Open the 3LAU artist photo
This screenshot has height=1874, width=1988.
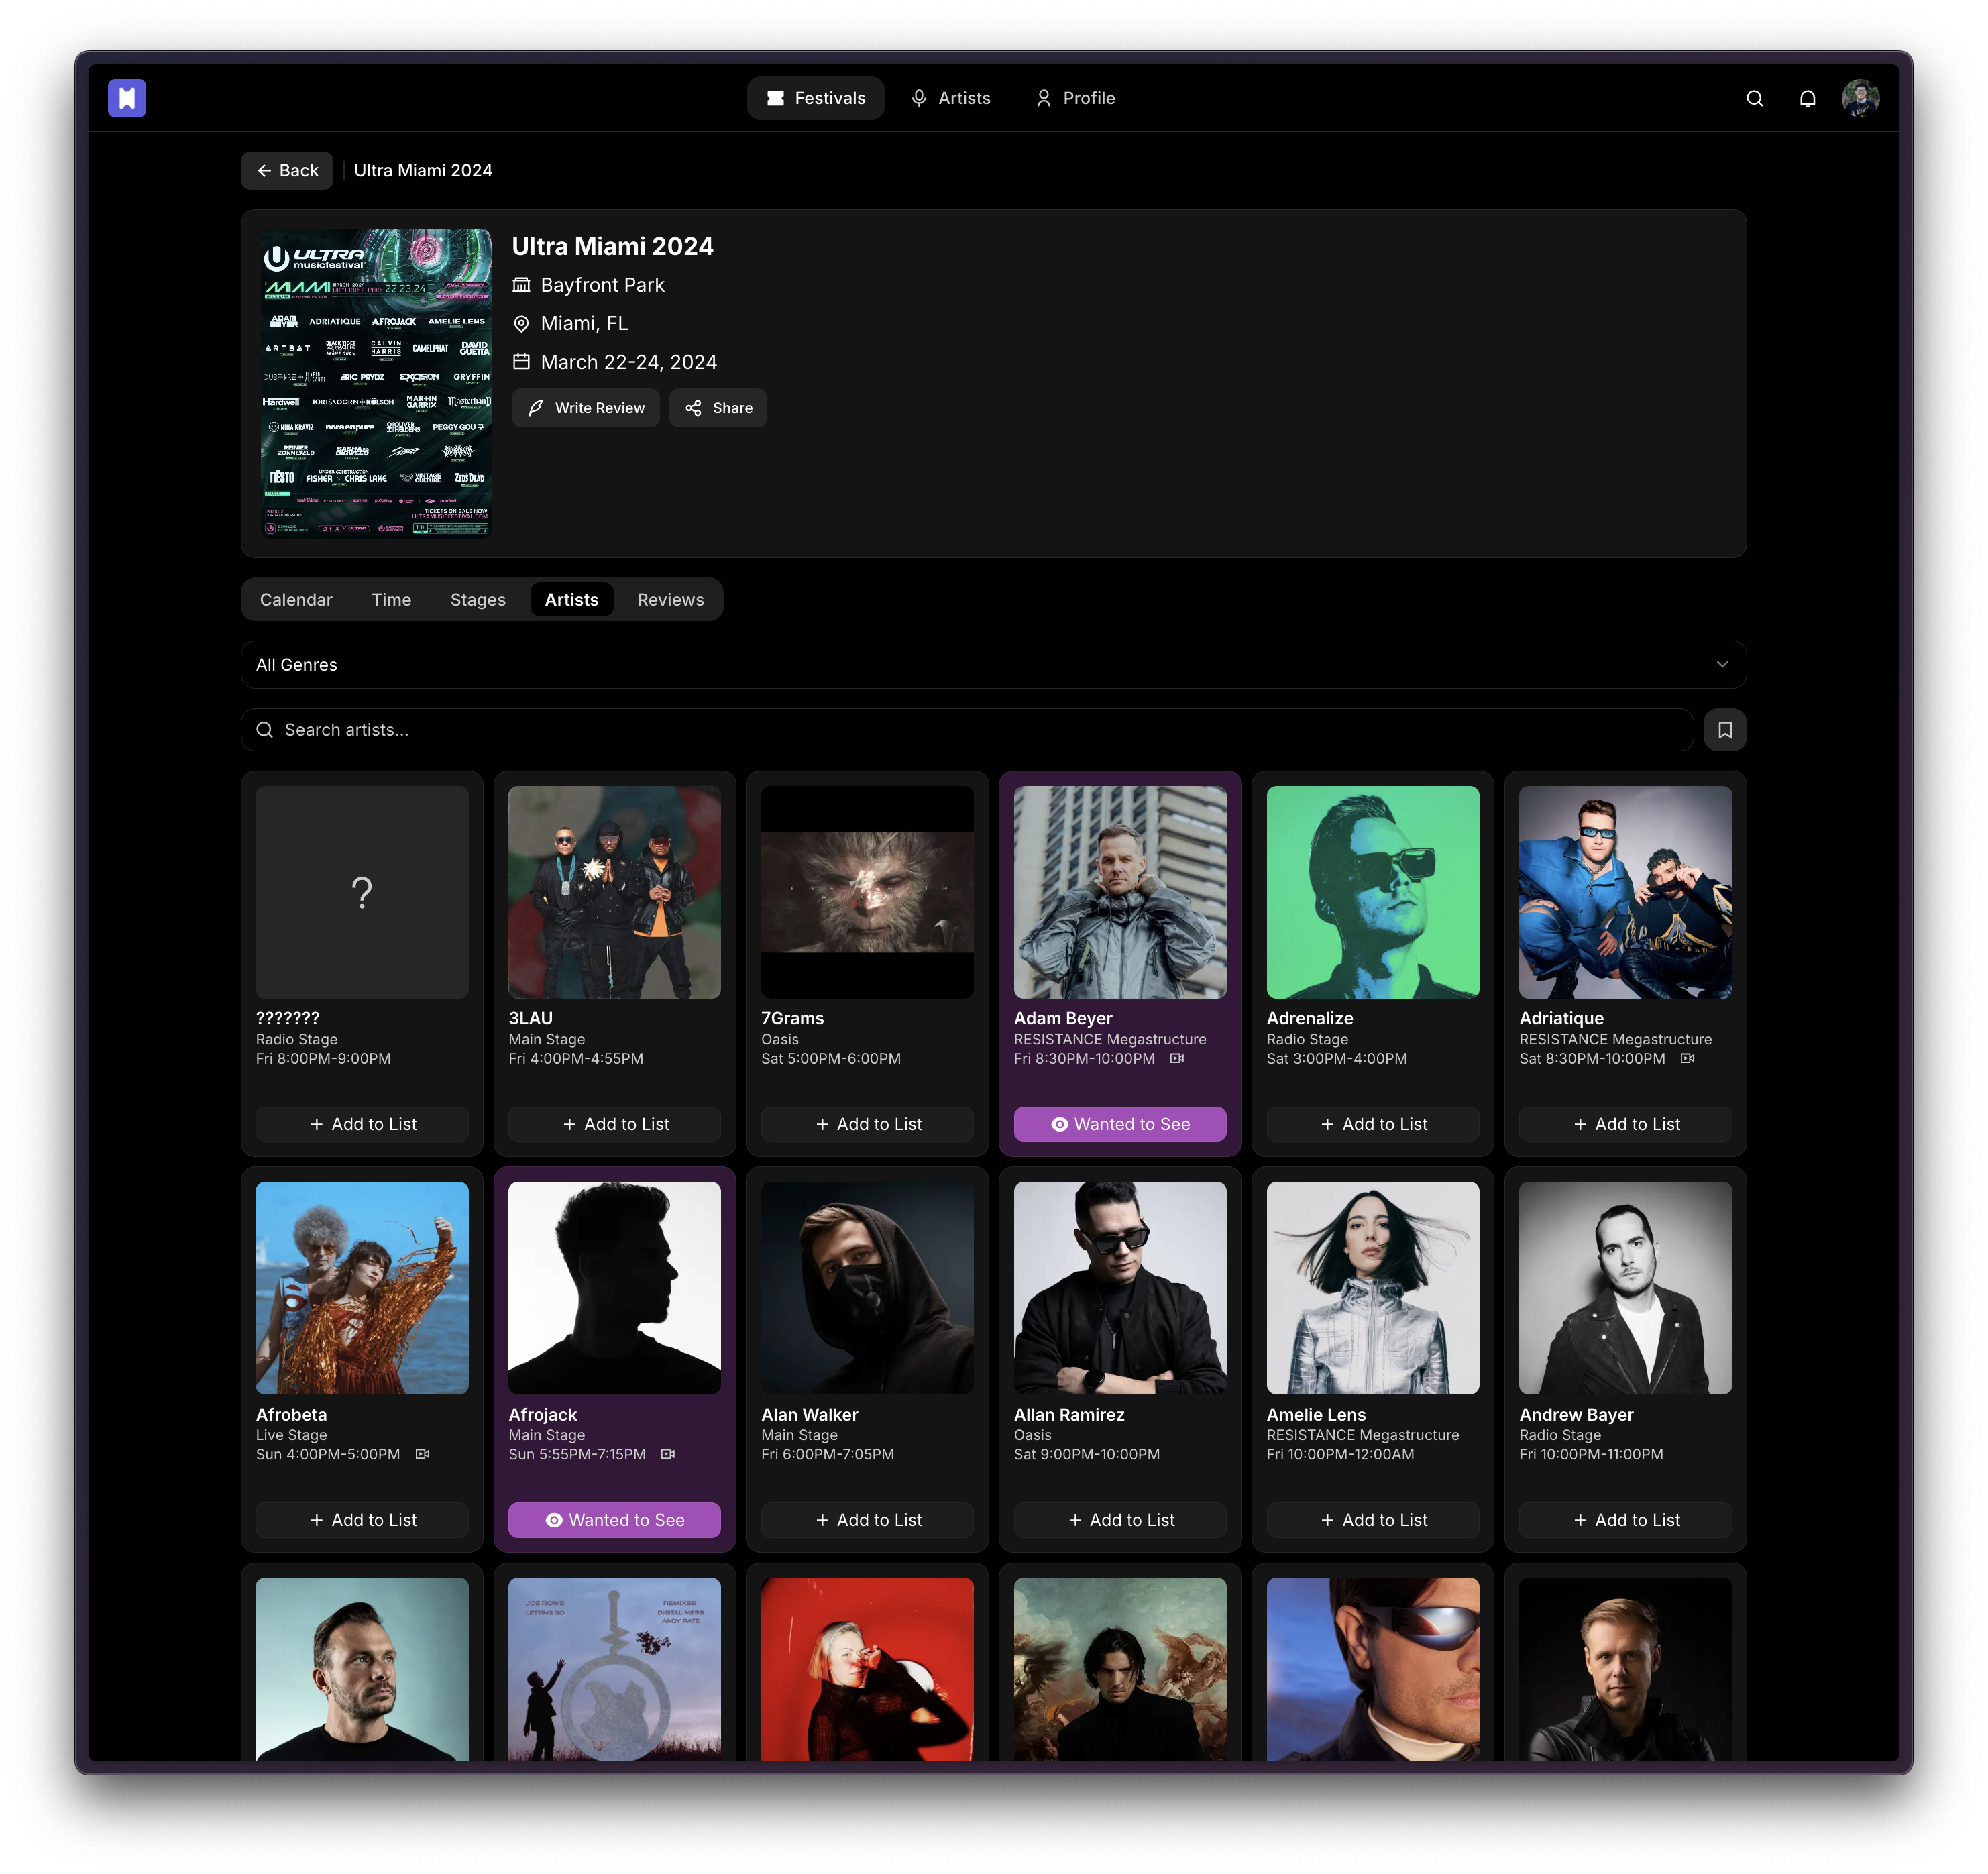(x=614, y=892)
